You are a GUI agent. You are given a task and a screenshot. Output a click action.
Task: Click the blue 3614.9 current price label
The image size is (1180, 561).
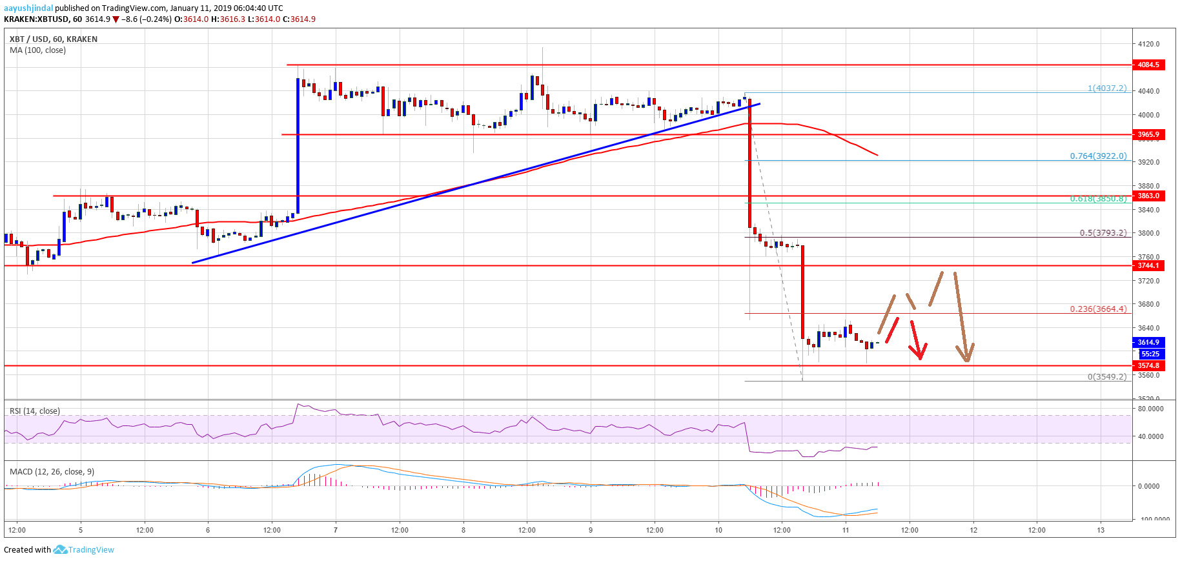click(1148, 343)
